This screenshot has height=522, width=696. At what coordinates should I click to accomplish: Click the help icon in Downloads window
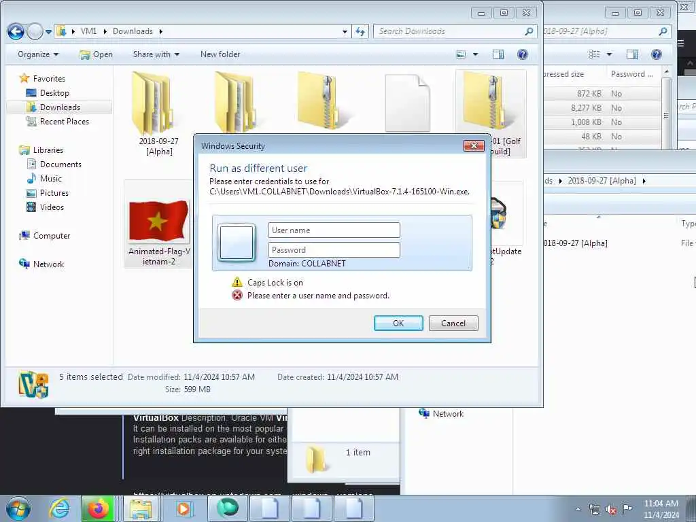(x=523, y=54)
